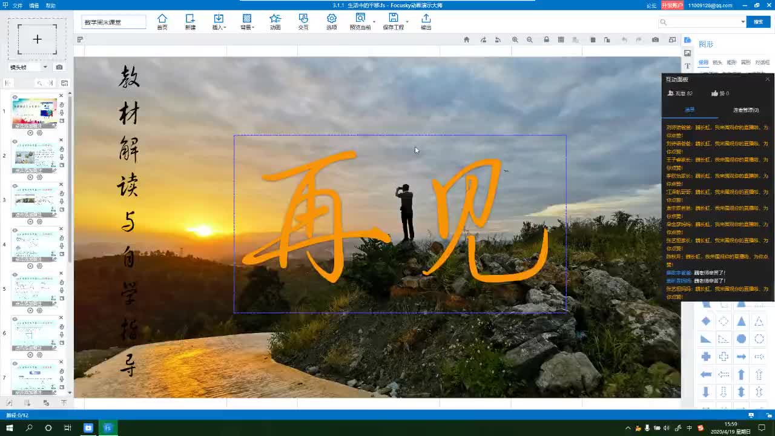The width and height of the screenshot is (775, 436).
Task: Click the 新建 new project icon
Action: 190,22
